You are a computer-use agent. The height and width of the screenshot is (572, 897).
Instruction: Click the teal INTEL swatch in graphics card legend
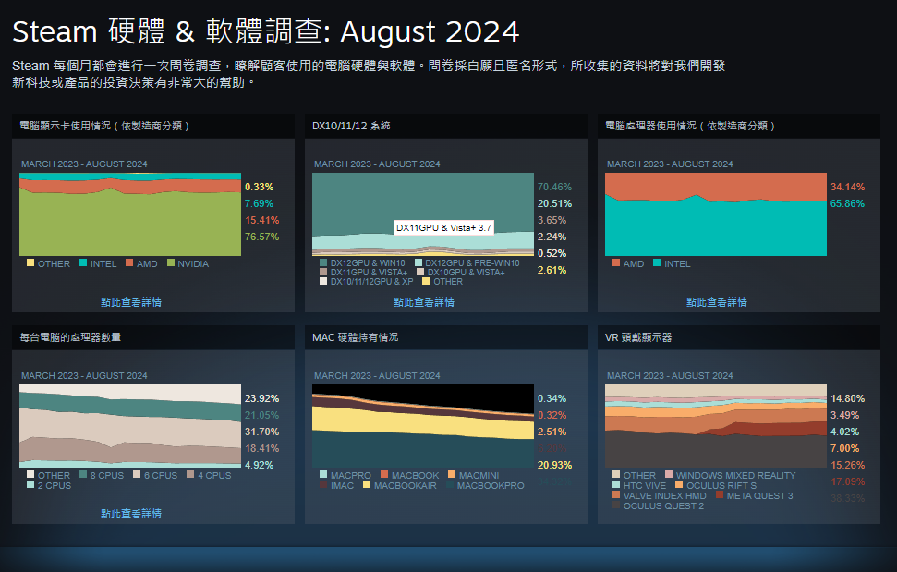coord(83,263)
